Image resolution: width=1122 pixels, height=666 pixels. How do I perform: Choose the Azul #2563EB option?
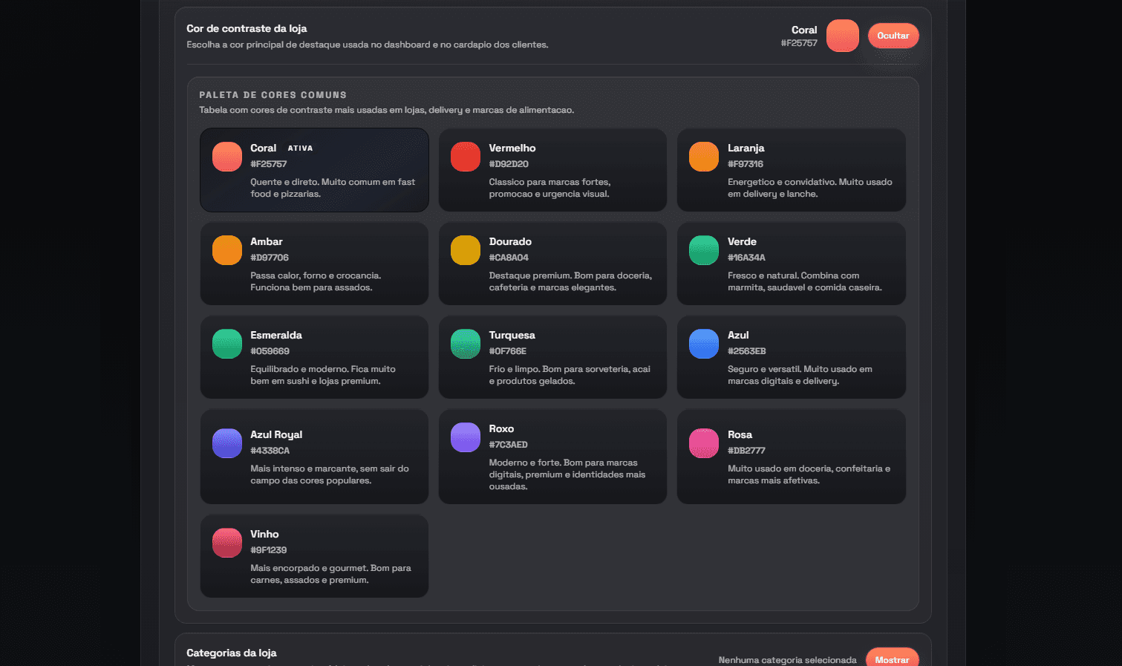pyautogui.click(x=791, y=357)
